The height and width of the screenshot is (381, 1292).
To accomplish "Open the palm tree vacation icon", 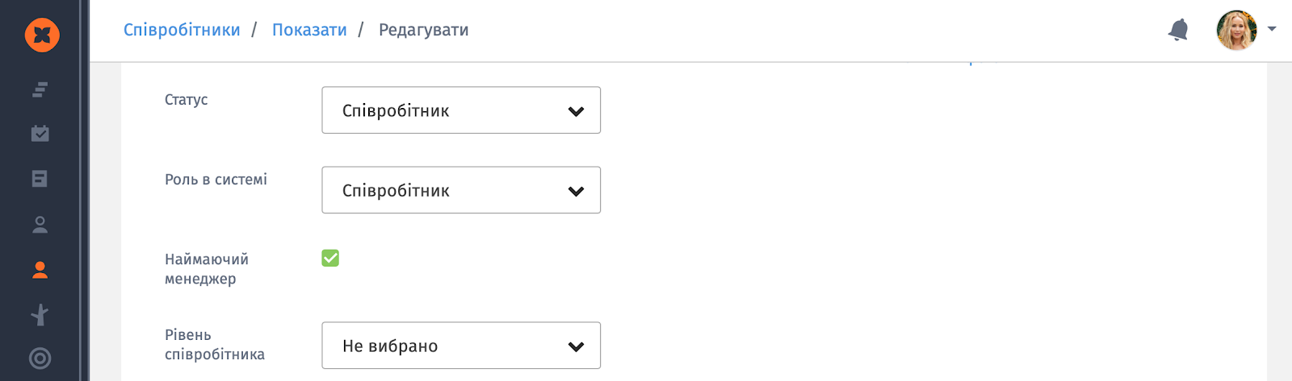I will pyautogui.click(x=40, y=314).
